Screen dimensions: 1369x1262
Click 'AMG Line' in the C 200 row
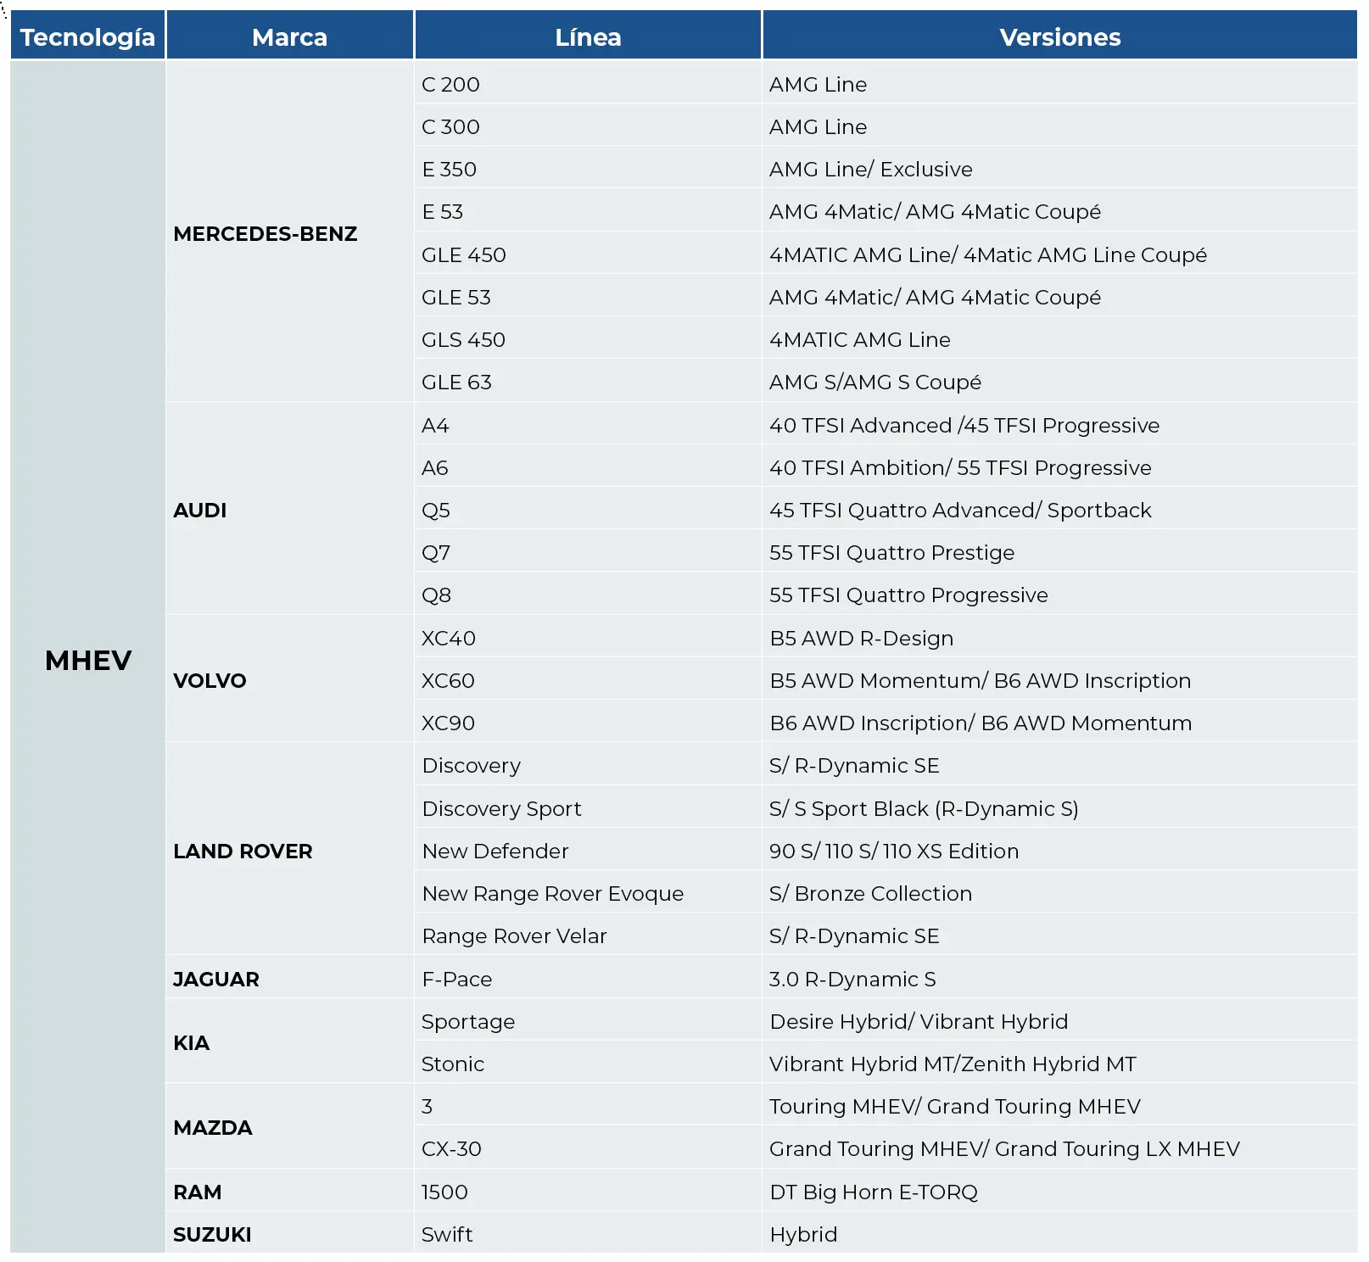1059,84
